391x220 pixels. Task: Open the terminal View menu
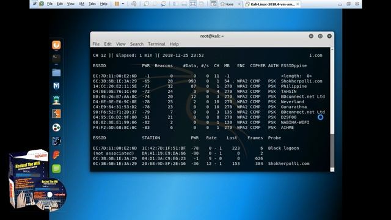[x=121, y=44]
